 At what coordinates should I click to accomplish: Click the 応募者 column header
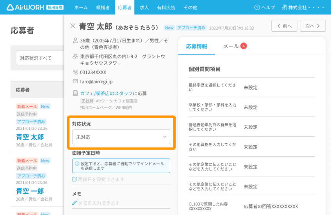[x=23, y=90]
